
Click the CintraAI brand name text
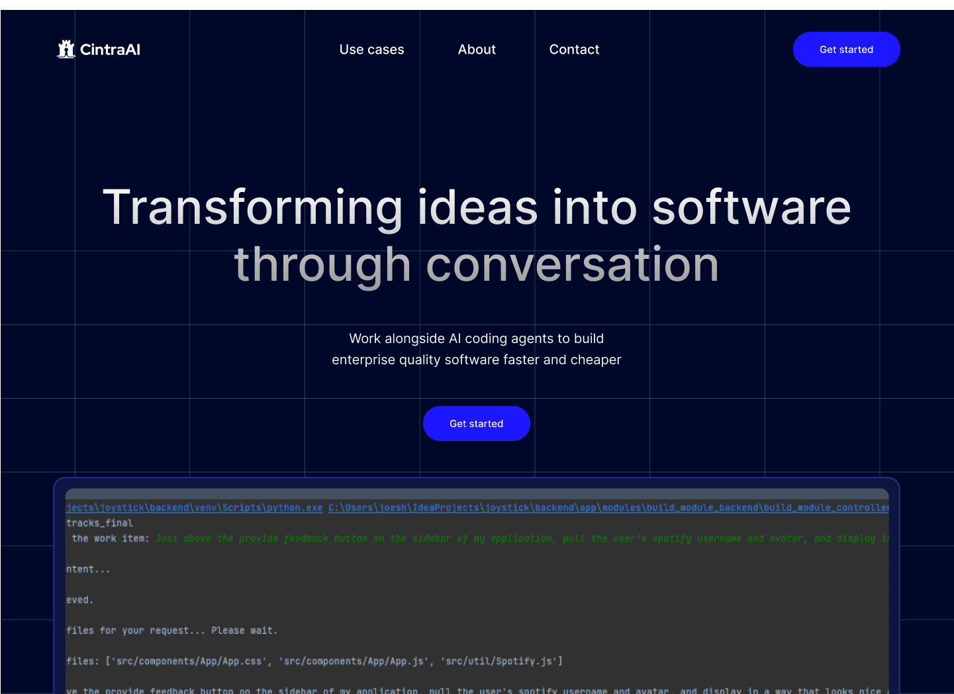click(x=110, y=50)
